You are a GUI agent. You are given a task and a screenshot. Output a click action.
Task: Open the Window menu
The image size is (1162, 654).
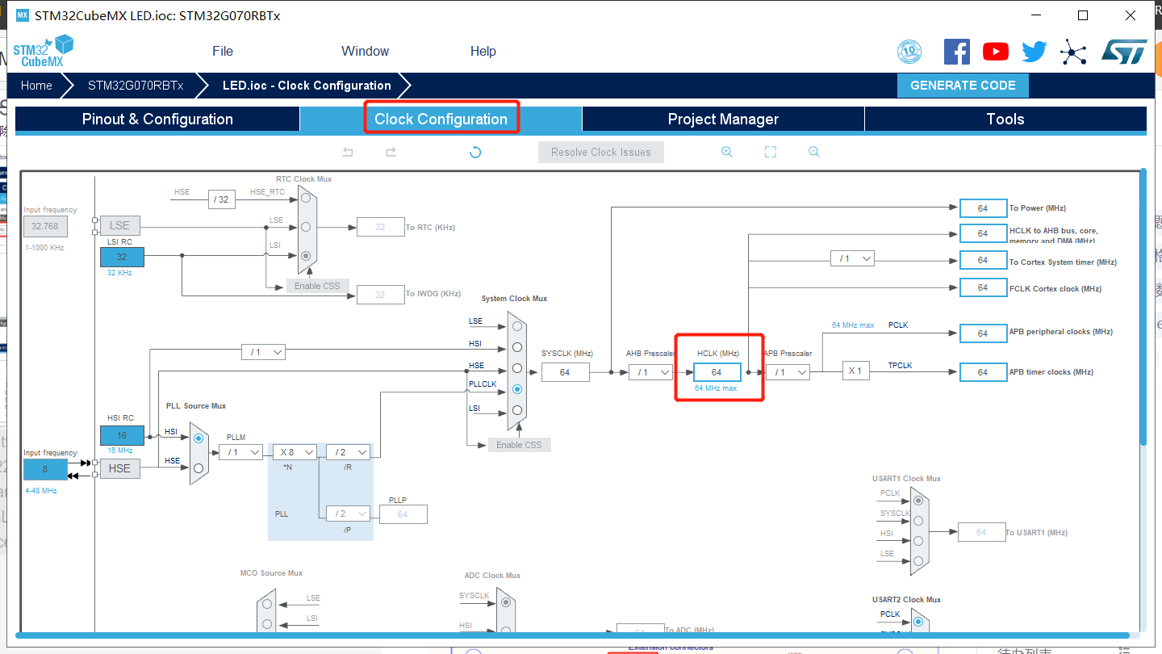click(x=365, y=51)
